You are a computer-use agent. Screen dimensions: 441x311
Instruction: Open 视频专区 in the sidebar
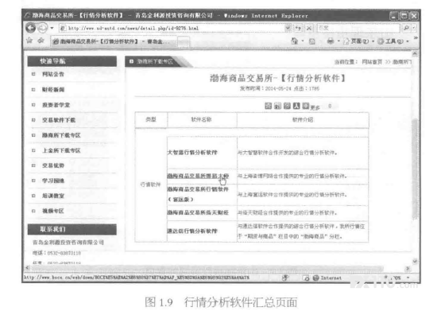53,211
